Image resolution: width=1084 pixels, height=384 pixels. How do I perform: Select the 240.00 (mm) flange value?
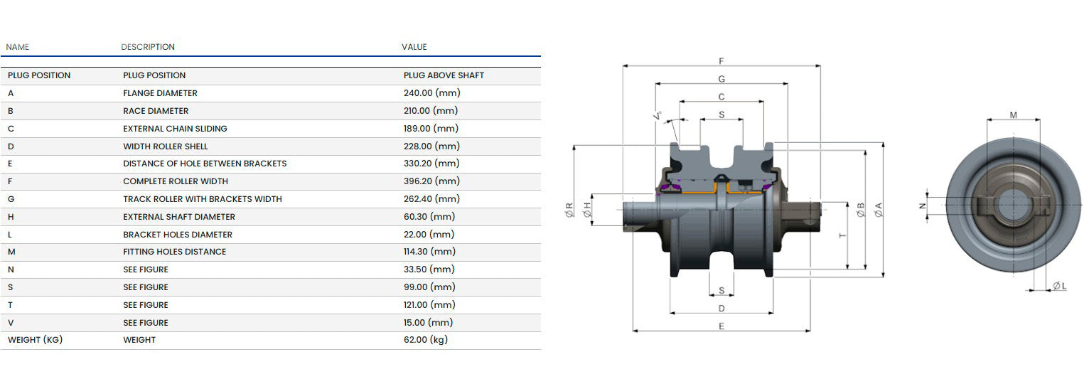[431, 93]
